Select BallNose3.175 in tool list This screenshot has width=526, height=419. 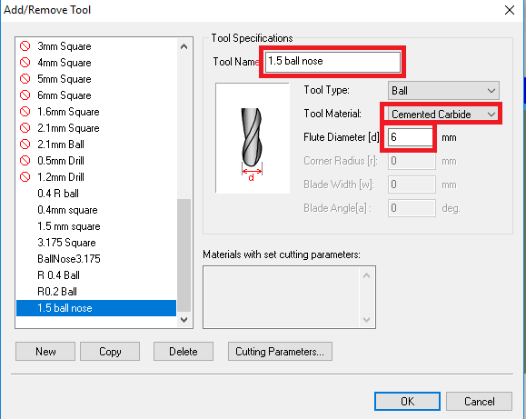69,259
